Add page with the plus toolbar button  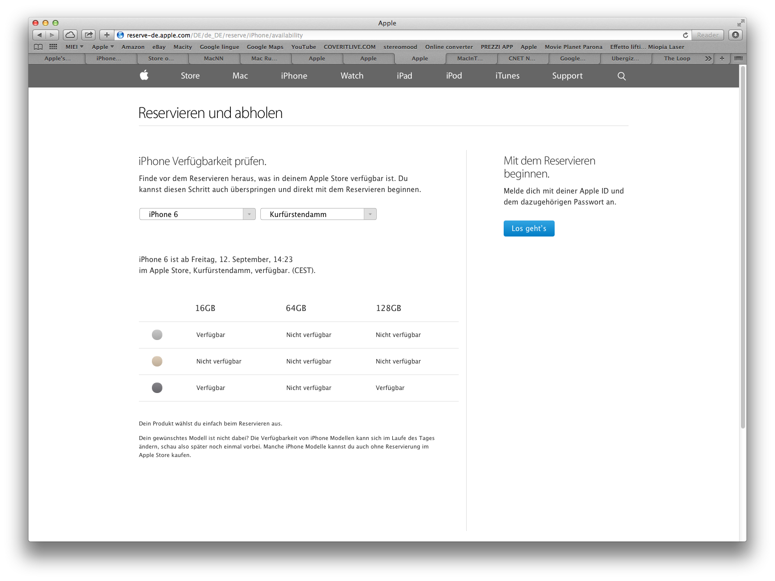(107, 35)
